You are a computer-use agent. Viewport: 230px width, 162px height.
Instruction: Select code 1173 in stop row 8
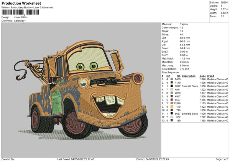pos(203,104)
